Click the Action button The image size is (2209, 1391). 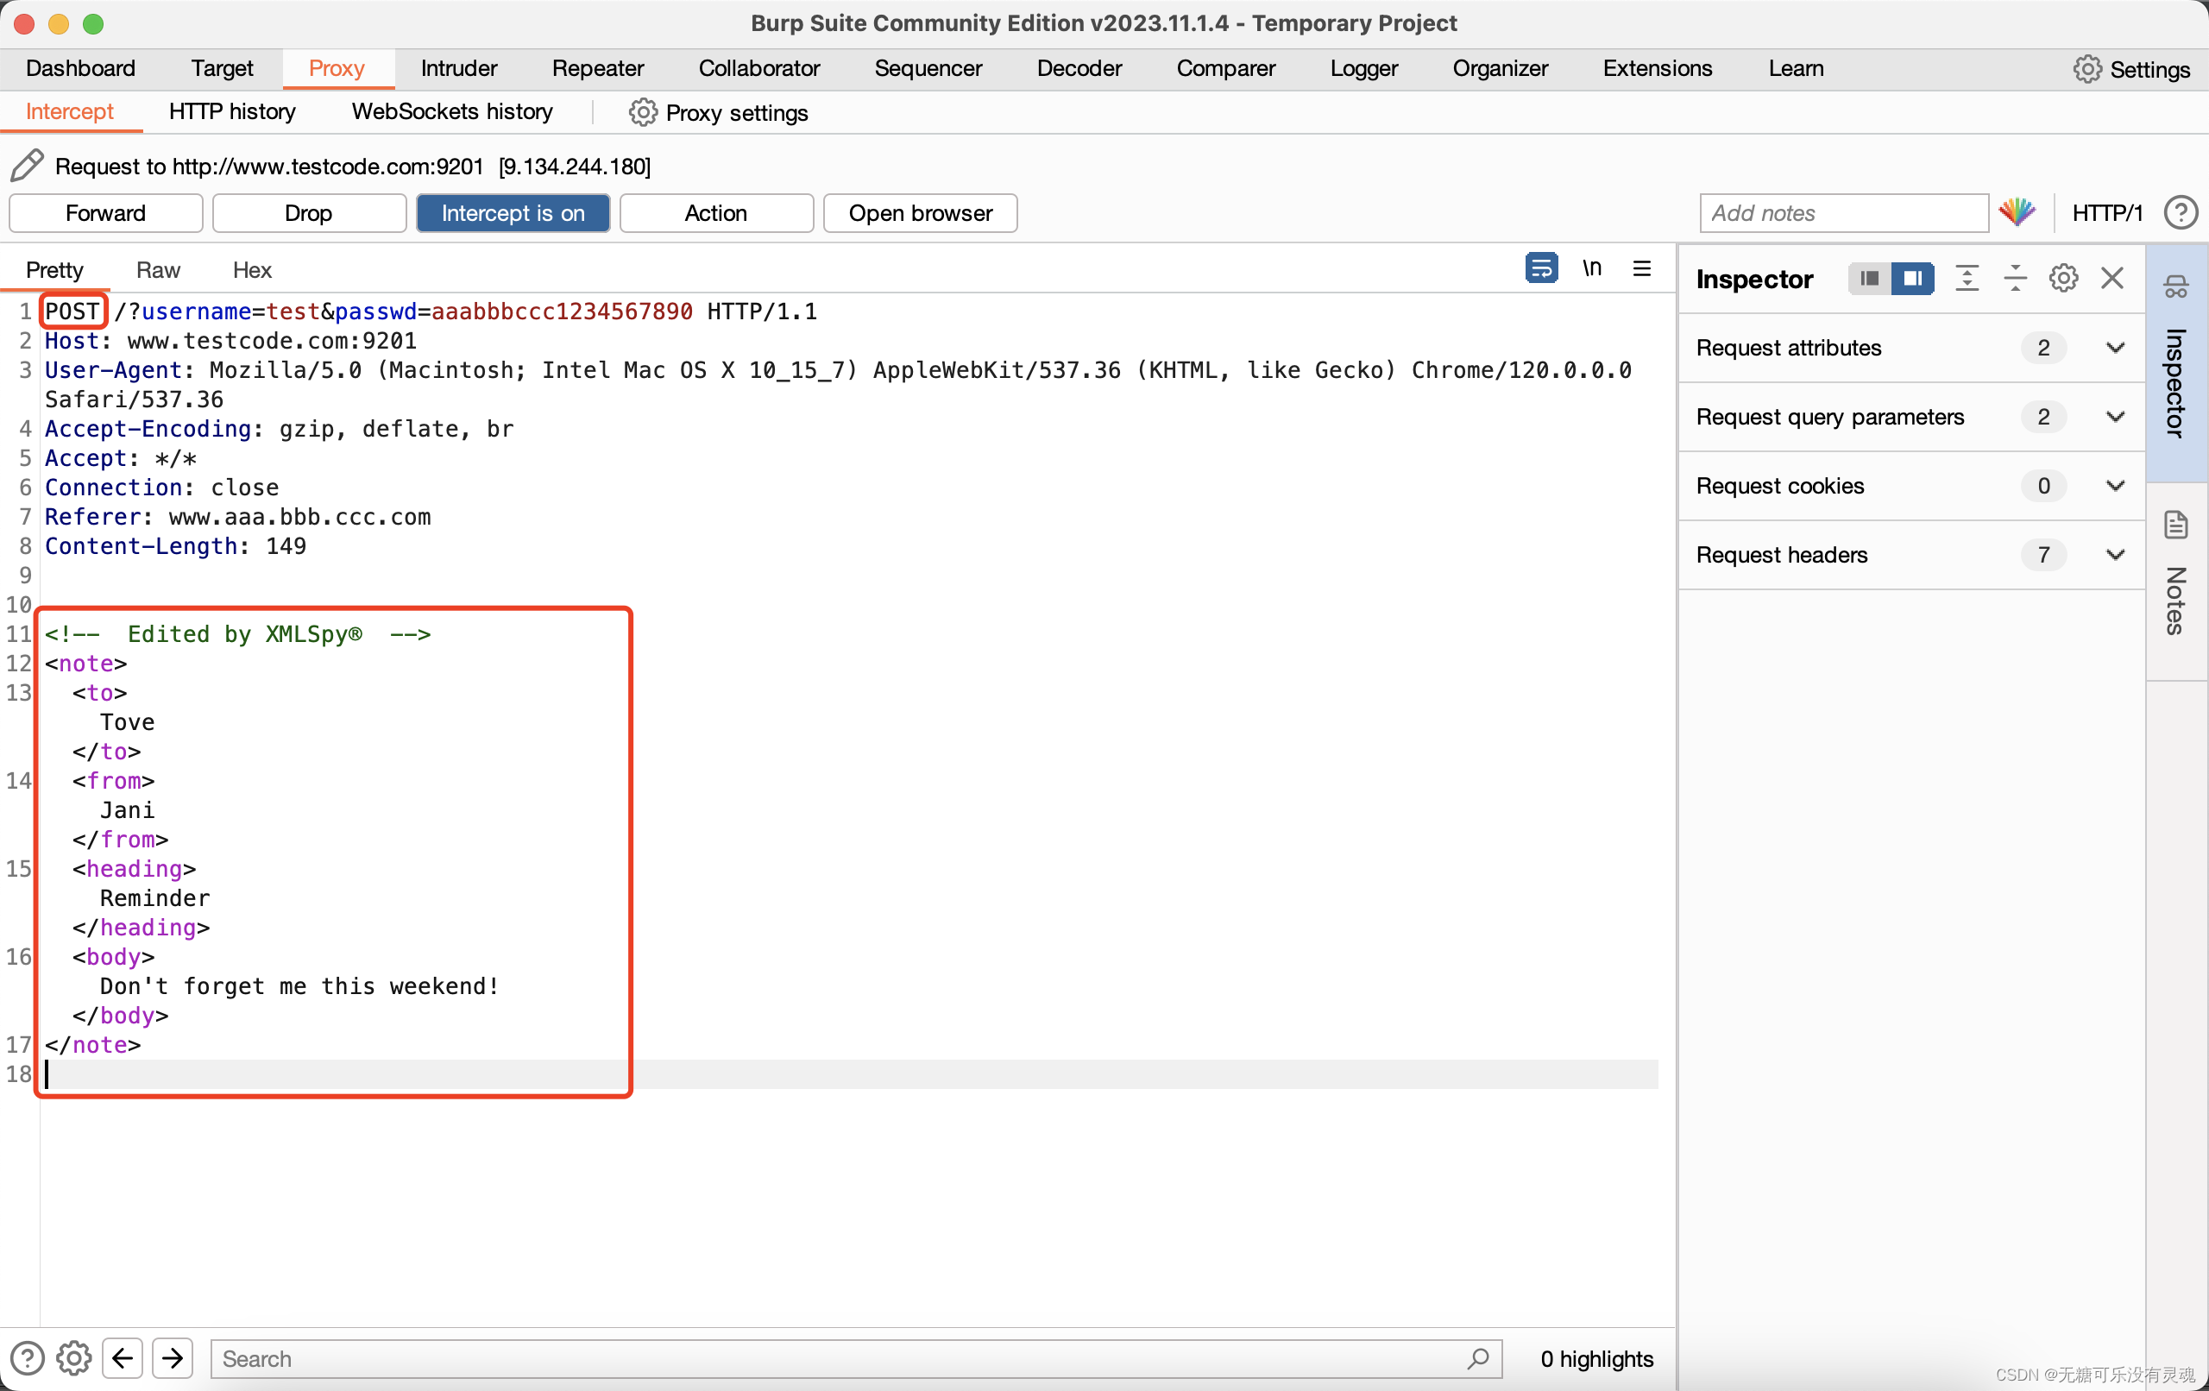714,211
